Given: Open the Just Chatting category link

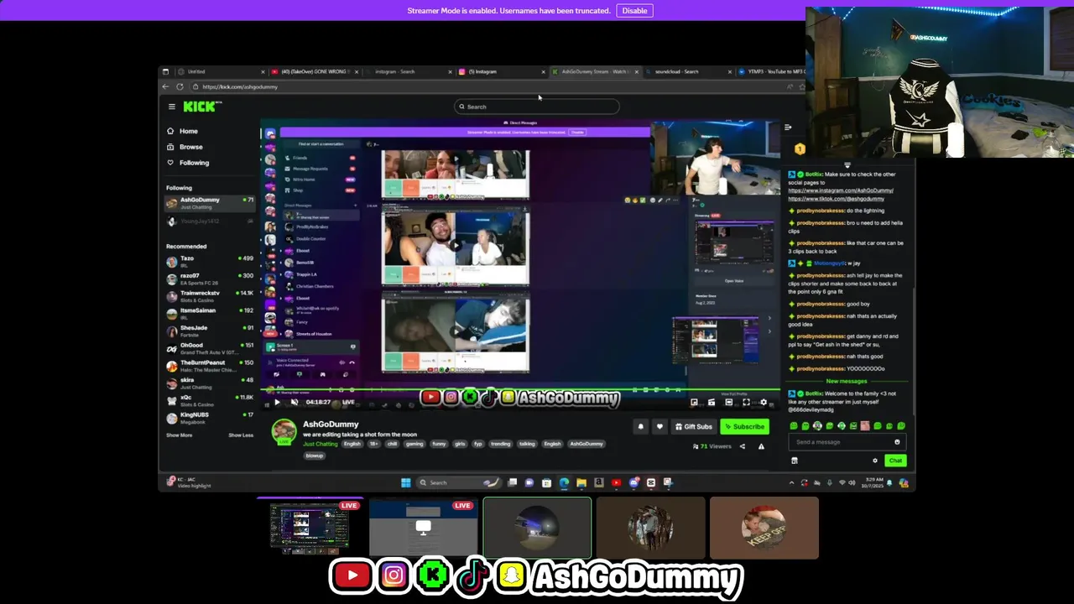Looking at the screenshot, I should click(321, 444).
